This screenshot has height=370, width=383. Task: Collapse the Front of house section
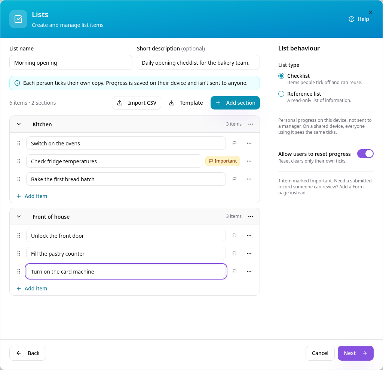pyautogui.click(x=19, y=216)
